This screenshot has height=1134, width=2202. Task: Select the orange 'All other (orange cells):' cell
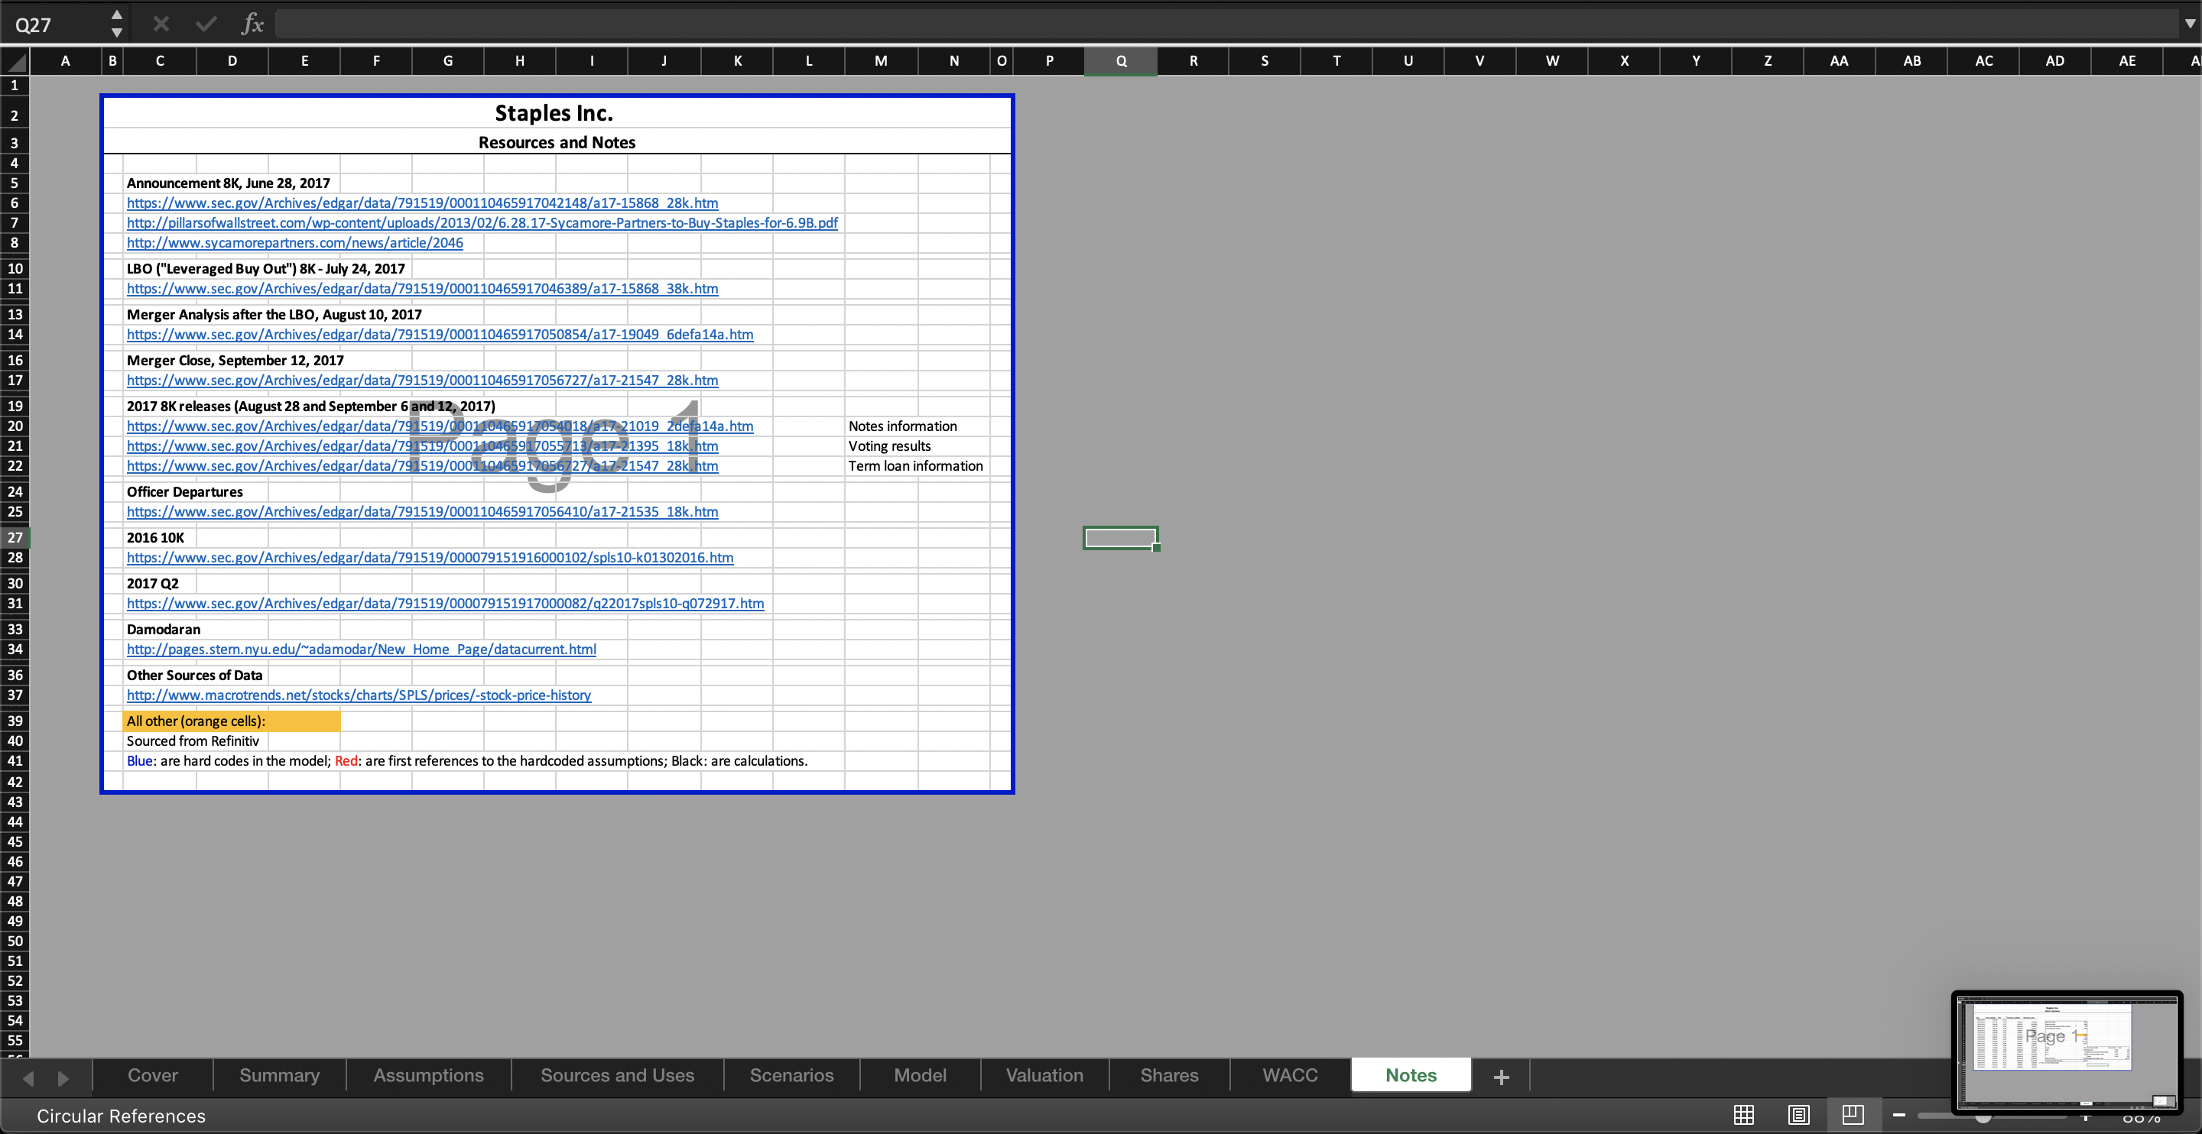pyautogui.click(x=232, y=721)
